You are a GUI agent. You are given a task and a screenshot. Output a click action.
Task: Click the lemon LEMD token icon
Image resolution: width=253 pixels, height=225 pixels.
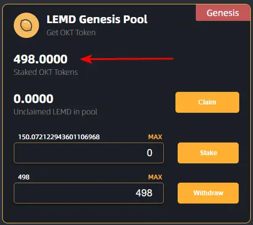(x=26, y=25)
